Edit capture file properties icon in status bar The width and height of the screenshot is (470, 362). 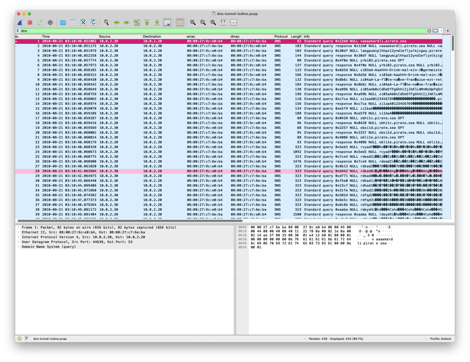(26, 338)
